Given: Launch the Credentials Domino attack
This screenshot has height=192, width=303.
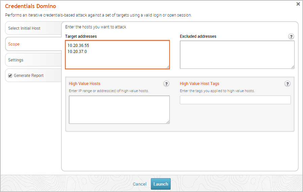Looking at the screenshot, I should [161, 184].
